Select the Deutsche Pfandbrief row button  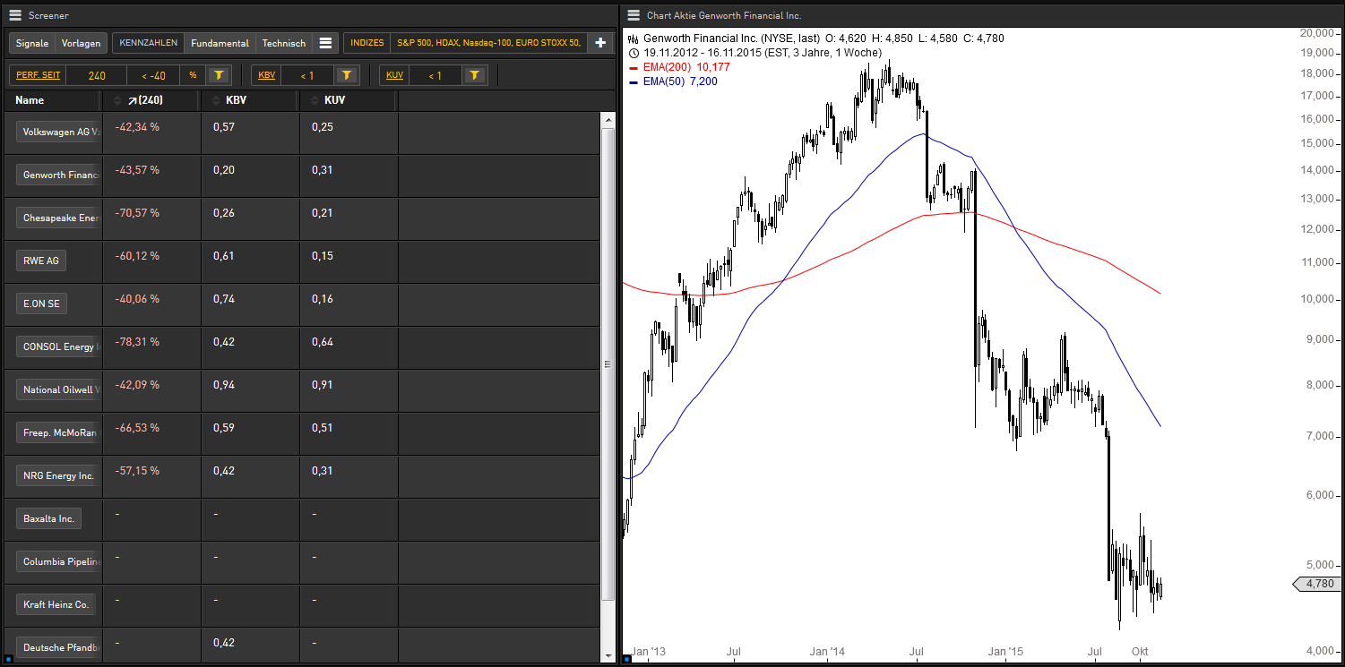[59, 647]
